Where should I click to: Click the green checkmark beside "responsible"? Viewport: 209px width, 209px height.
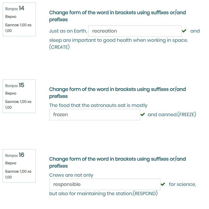coord(163,184)
